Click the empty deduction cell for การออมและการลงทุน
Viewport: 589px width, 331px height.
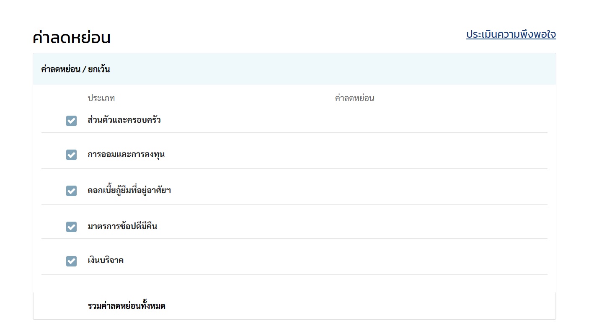coord(354,155)
